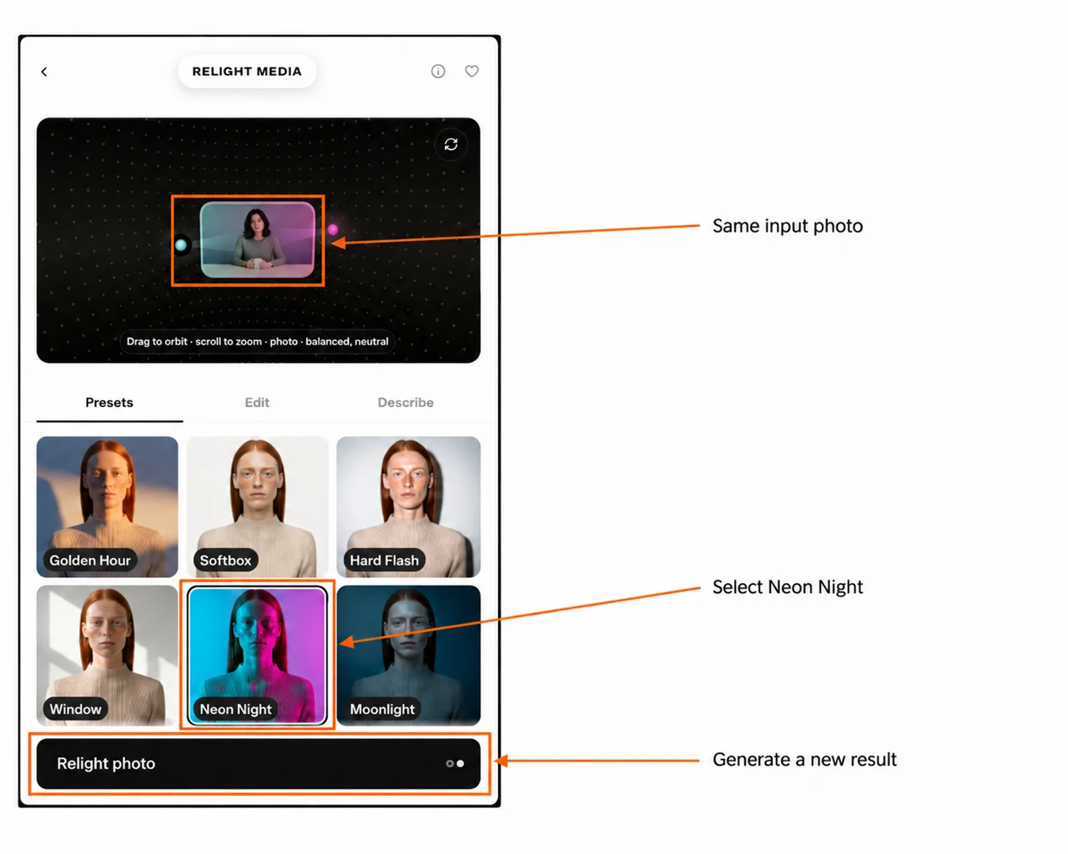This screenshot has height=854, width=1068.
Task: Click the input photo in the viewer
Action: [x=258, y=240]
